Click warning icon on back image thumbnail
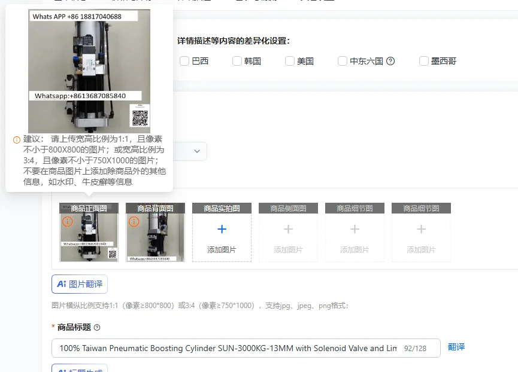The height and width of the screenshot is (372, 518). pyautogui.click(x=134, y=221)
